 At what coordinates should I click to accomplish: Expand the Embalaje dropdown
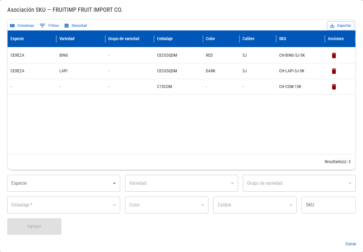click(64, 205)
